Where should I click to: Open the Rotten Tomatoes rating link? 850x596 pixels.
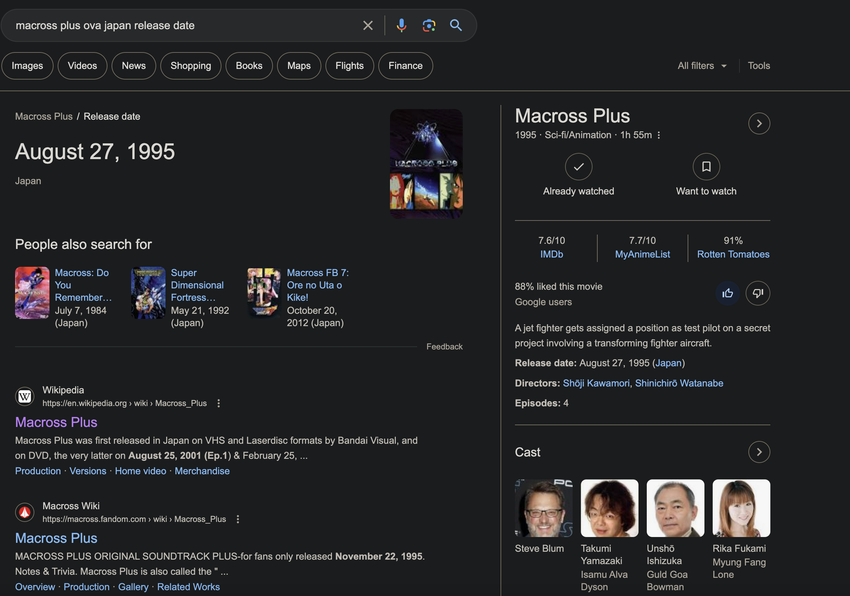(733, 254)
